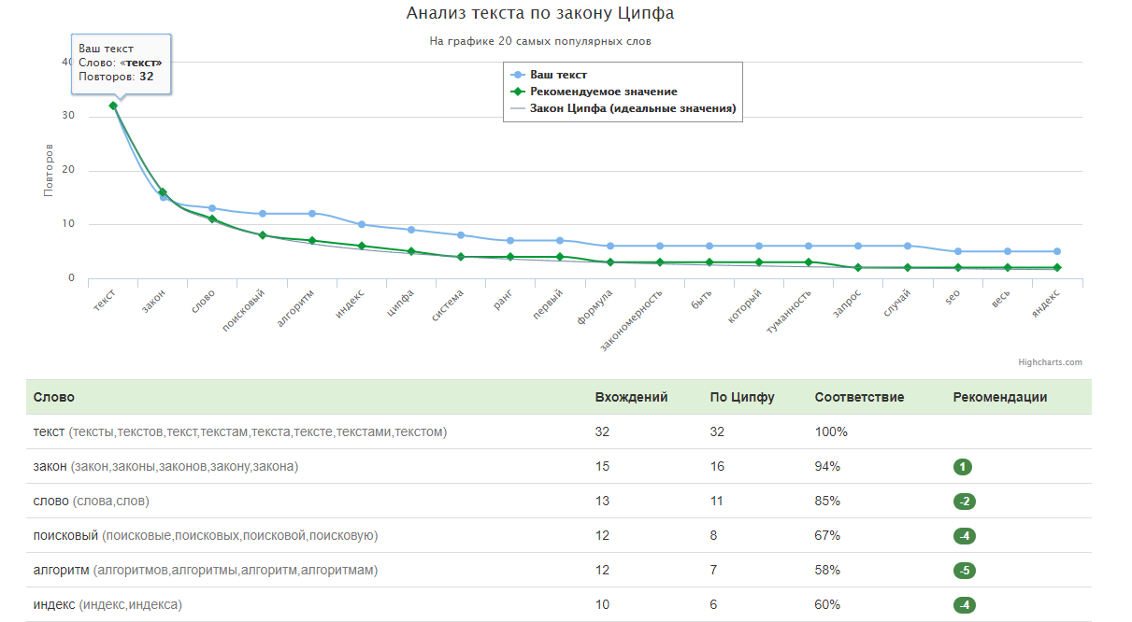The image size is (1132, 622).
Task: Toggle "Закон Ципфа (идеальные значения)" legend entry
Action: 632,108
